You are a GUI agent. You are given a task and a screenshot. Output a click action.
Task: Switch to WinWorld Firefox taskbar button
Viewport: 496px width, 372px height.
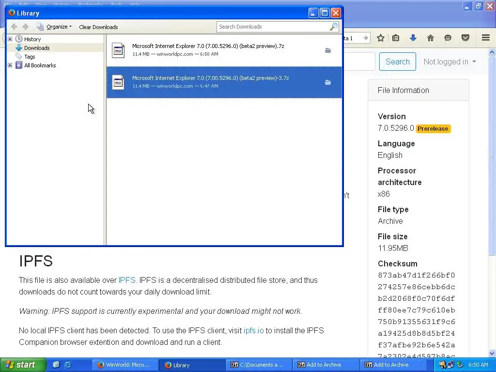(124, 365)
